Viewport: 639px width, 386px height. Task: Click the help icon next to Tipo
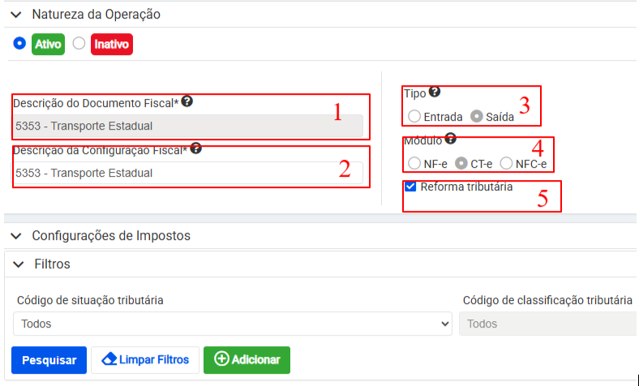point(435,92)
